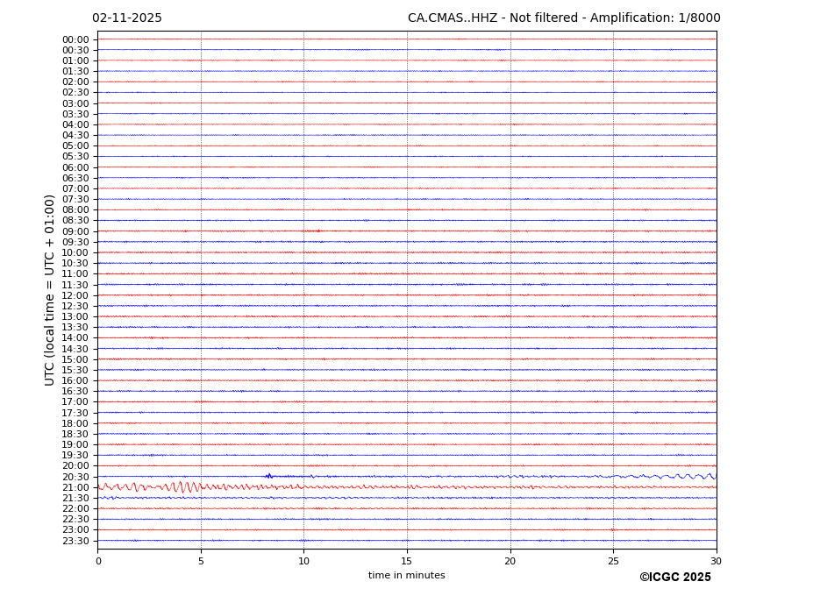Click the 15:00 row time label

[75, 360]
